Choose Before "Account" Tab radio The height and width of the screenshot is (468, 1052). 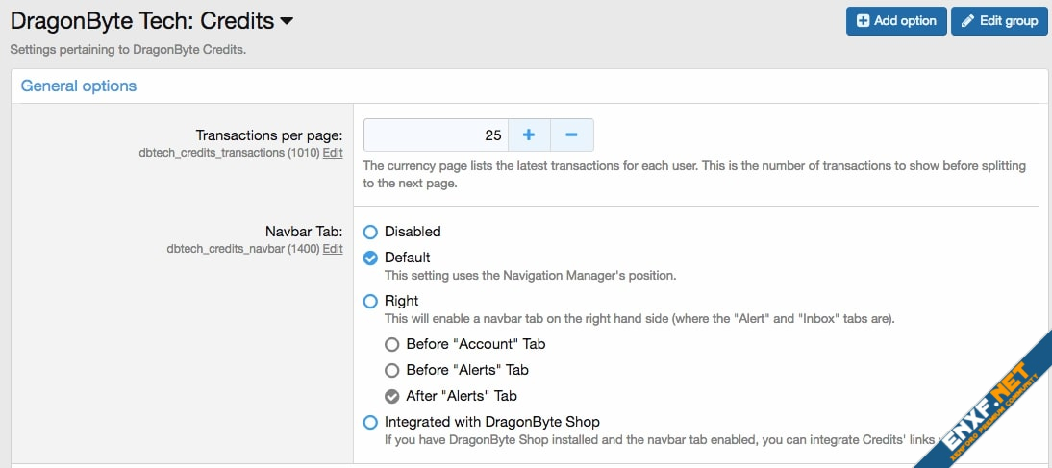click(391, 345)
